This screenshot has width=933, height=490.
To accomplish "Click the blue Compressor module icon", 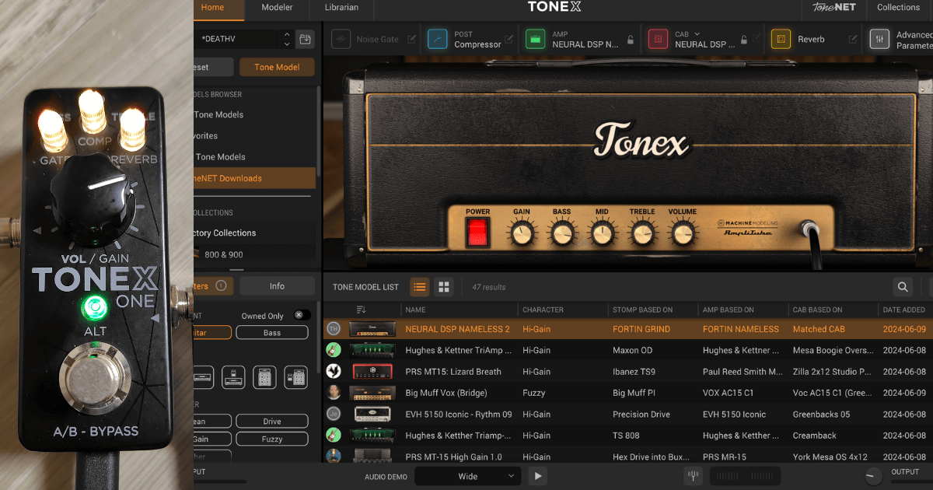I will [x=438, y=39].
